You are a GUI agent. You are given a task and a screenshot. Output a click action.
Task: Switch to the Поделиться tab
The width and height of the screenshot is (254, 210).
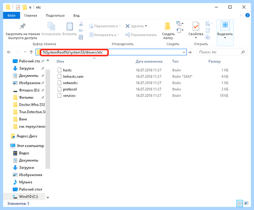tap(55, 16)
